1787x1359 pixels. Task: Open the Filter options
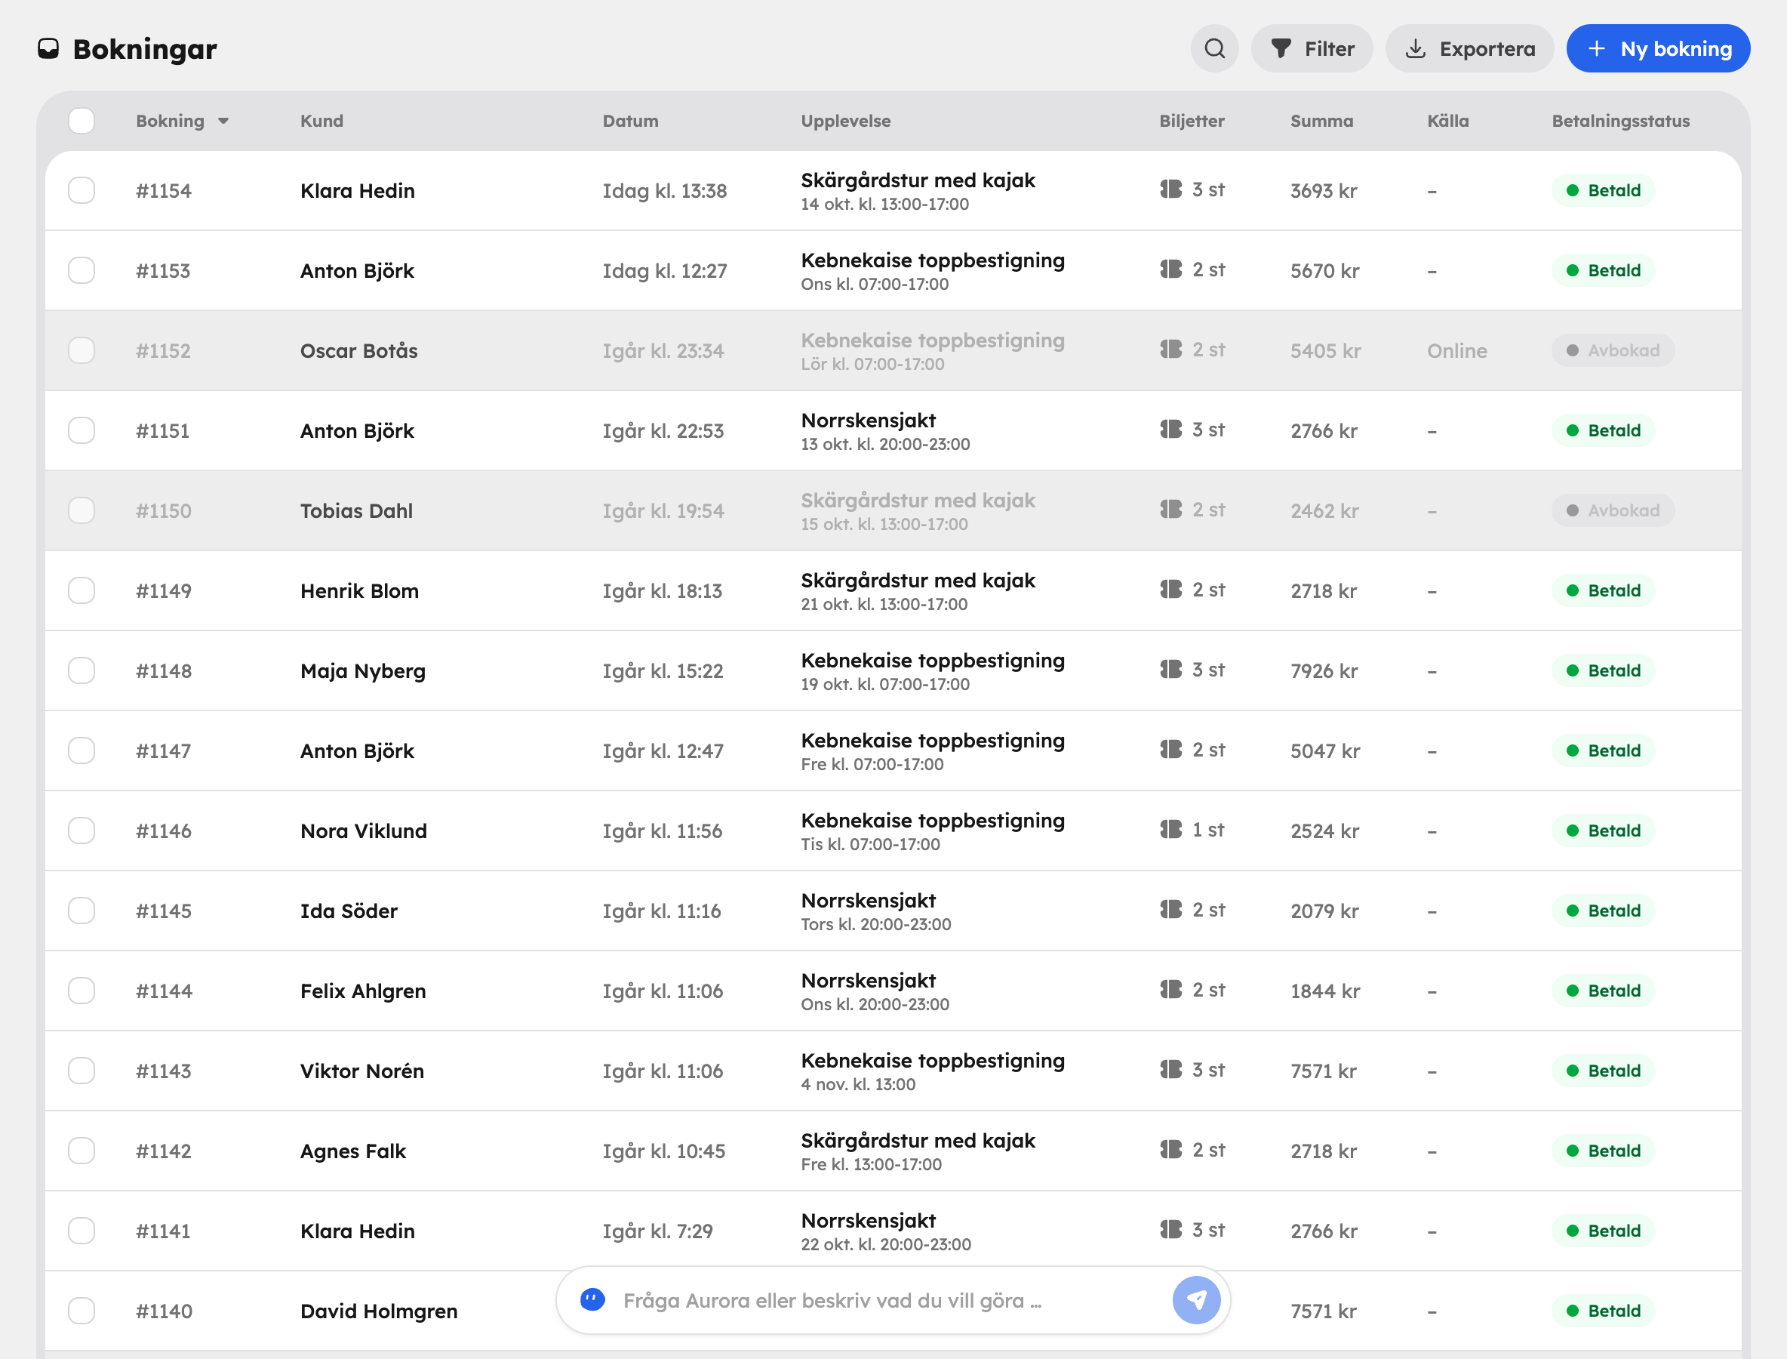coord(1312,48)
